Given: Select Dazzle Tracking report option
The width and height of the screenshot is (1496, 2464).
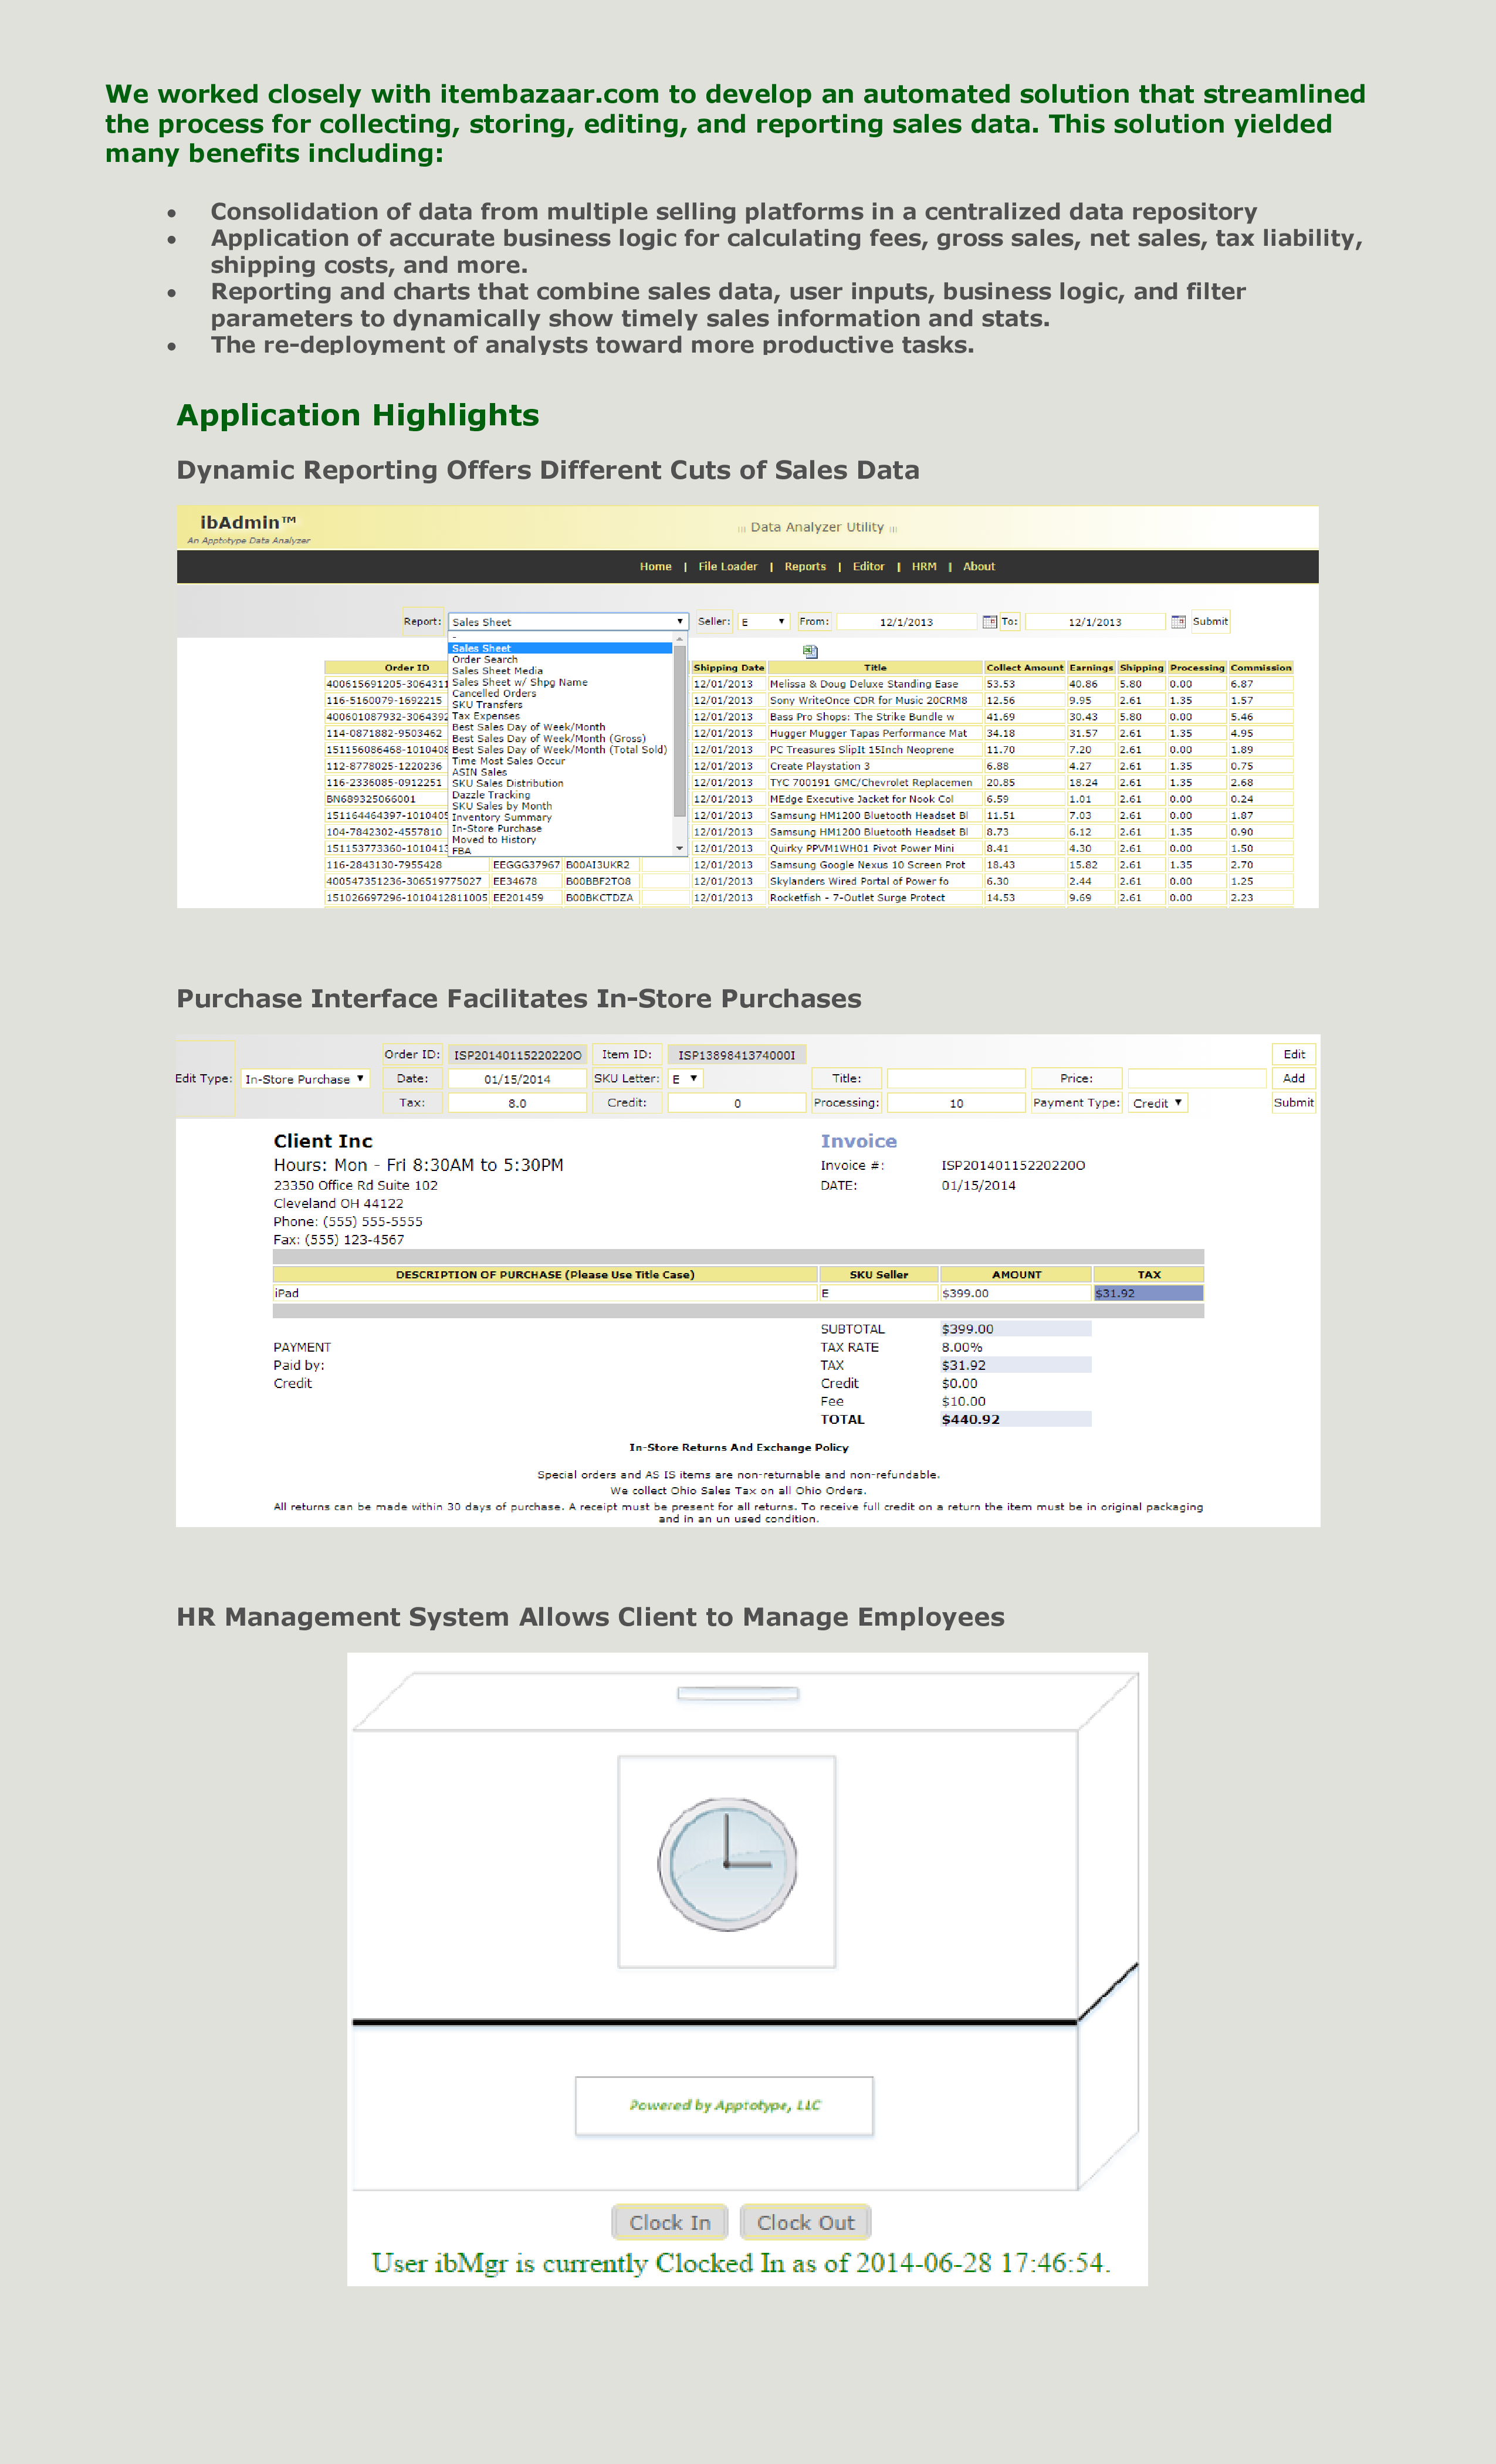Looking at the screenshot, I should tap(560, 795).
